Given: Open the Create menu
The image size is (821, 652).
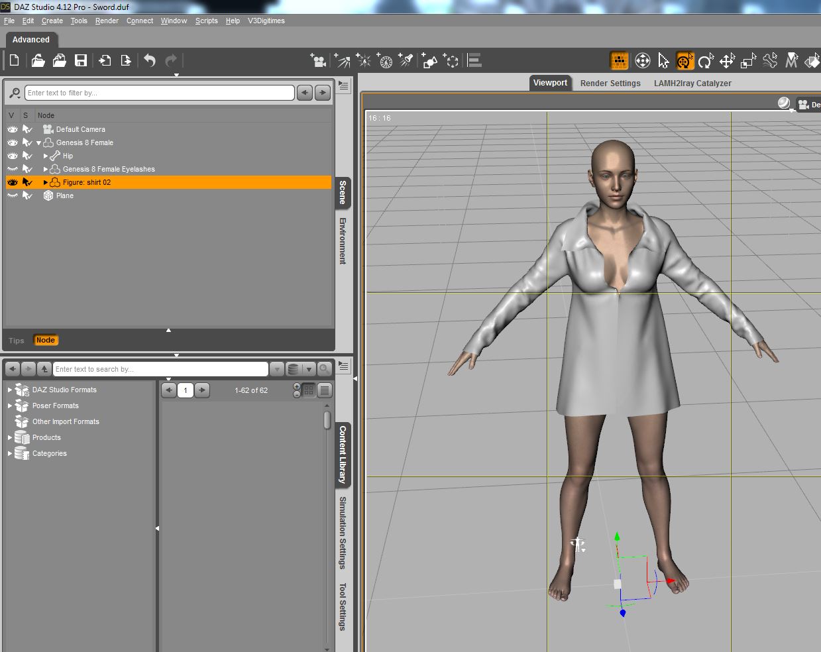Looking at the screenshot, I should 52,21.
